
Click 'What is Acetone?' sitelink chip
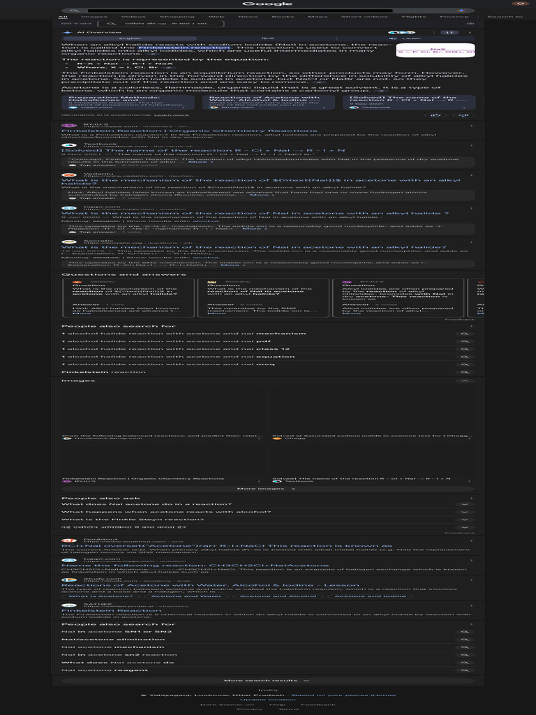click(100, 596)
